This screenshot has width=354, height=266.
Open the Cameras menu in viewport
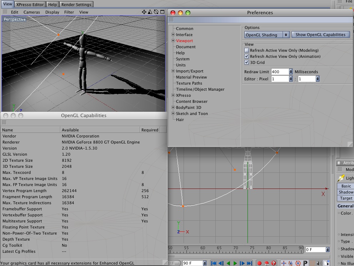32,12
